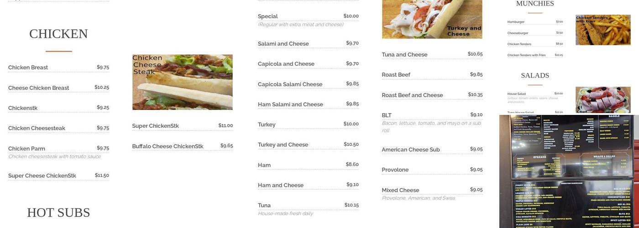Open the Turkey and Cheese sub image

click(x=432, y=19)
